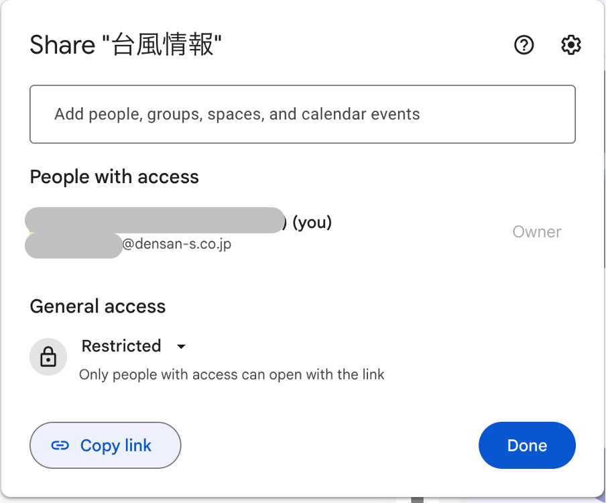Open the help question mark icon
The image size is (606, 503).
(524, 45)
